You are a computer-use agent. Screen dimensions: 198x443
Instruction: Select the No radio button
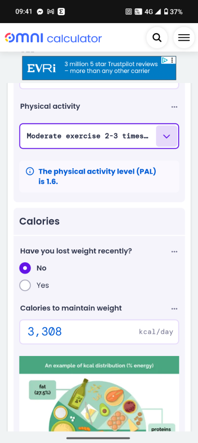(25, 268)
